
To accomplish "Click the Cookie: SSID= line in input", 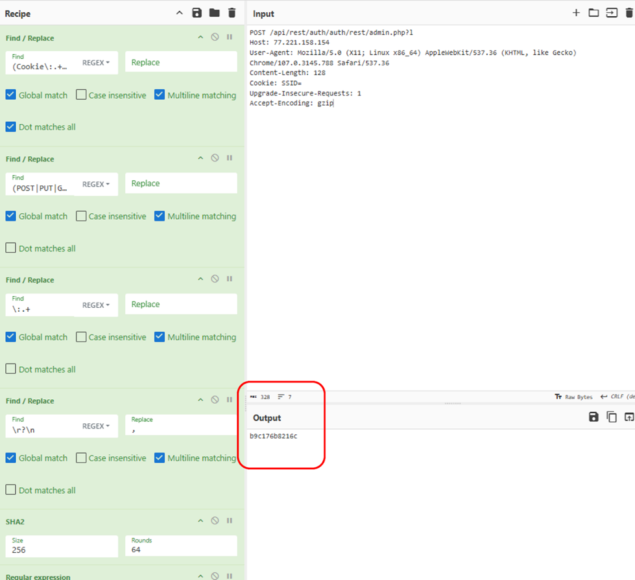I will [276, 83].
